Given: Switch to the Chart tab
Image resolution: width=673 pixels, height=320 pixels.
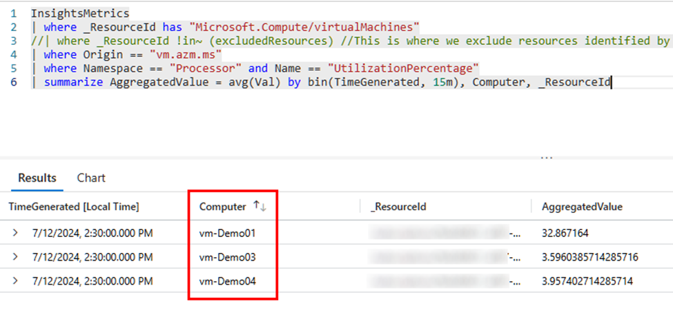Looking at the screenshot, I should click(91, 178).
